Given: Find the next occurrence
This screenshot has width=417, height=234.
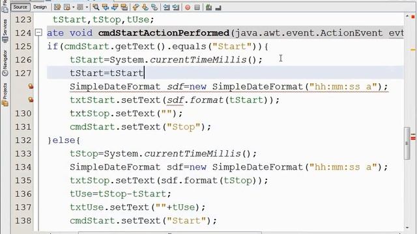Looking at the screenshot, I should coord(115,7).
